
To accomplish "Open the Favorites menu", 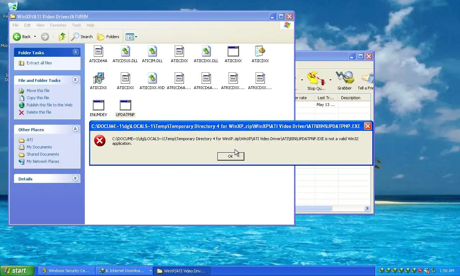I will 58,25.
